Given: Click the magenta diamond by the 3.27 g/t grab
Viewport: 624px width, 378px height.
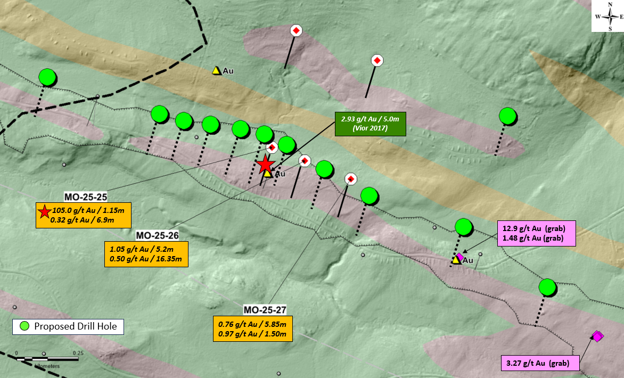Looking at the screenshot, I should point(597,336).
